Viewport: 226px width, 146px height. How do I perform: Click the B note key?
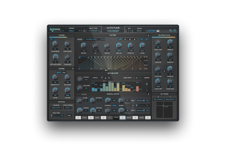(x=148, y=118)
